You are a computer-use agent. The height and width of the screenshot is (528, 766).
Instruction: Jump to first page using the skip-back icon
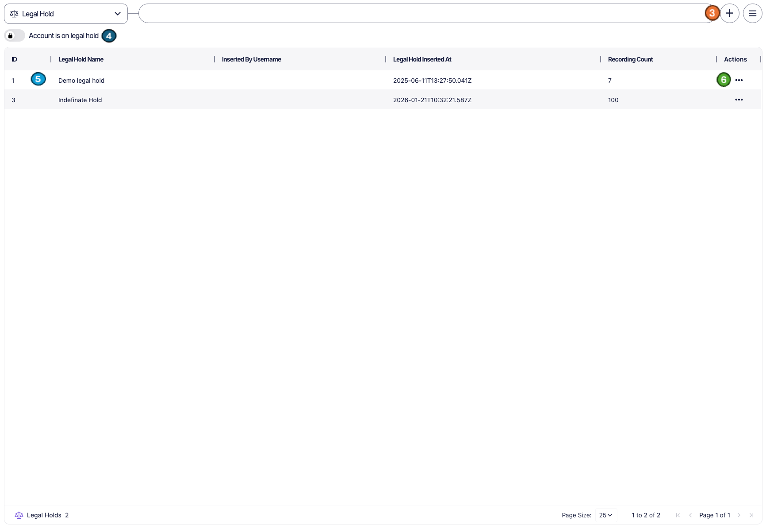click(x=678, y=515)
